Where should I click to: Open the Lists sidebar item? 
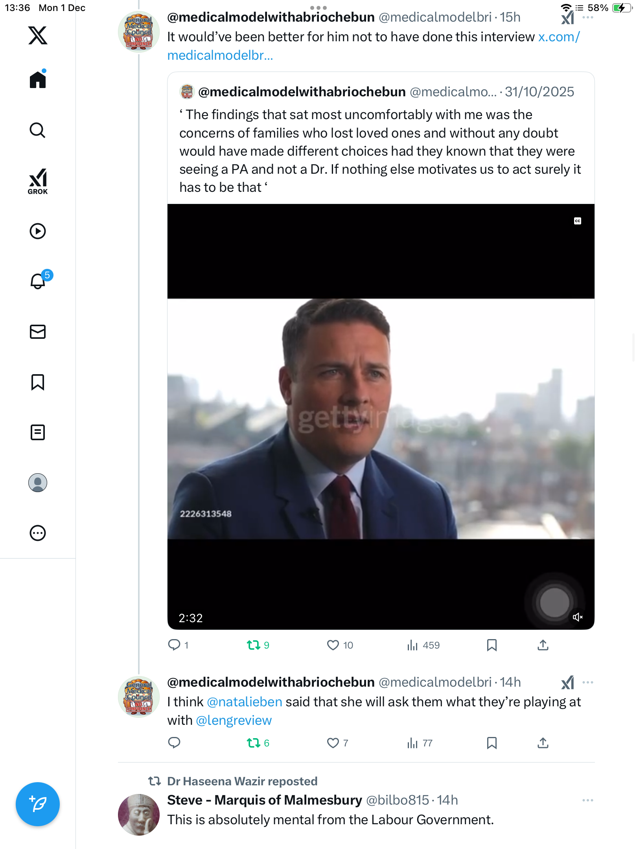[38, 432]
